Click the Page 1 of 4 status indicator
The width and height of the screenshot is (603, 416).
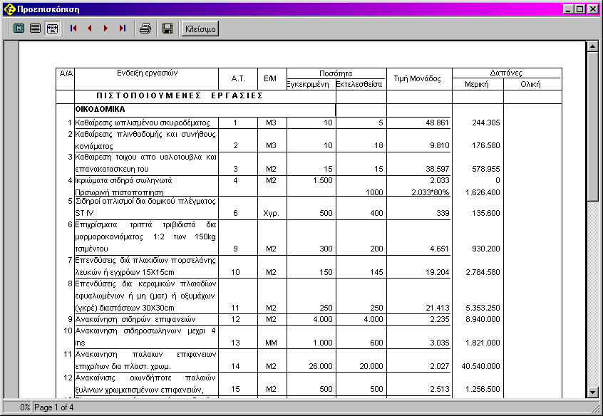pos(54,407)
